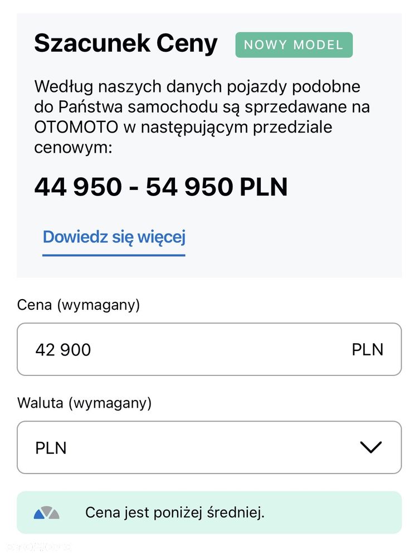Click the Szacunek Ceny heading
This screenshot has height=557, width=419.
click(126, 43)
